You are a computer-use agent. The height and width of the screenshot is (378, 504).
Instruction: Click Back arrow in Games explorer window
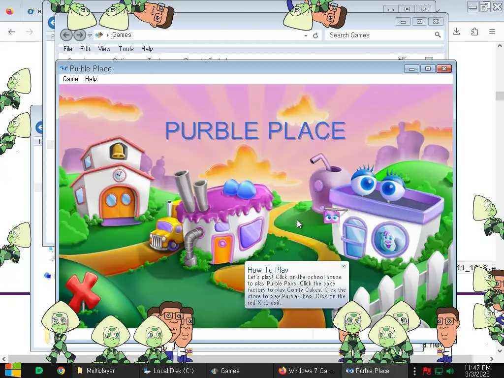coord(66,35)
